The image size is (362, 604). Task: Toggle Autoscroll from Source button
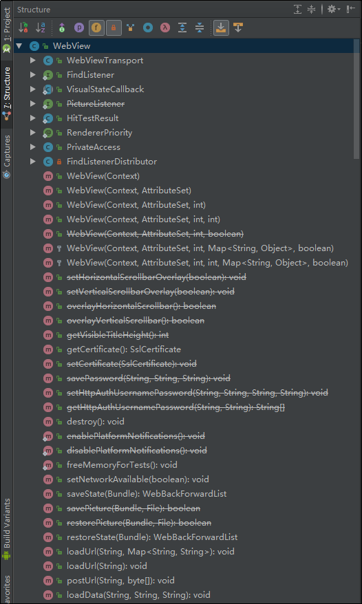click(238, 28)
